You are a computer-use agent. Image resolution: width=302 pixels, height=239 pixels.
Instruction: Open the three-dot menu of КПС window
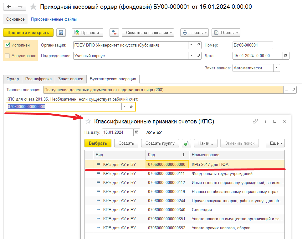(x=265, y=121)
